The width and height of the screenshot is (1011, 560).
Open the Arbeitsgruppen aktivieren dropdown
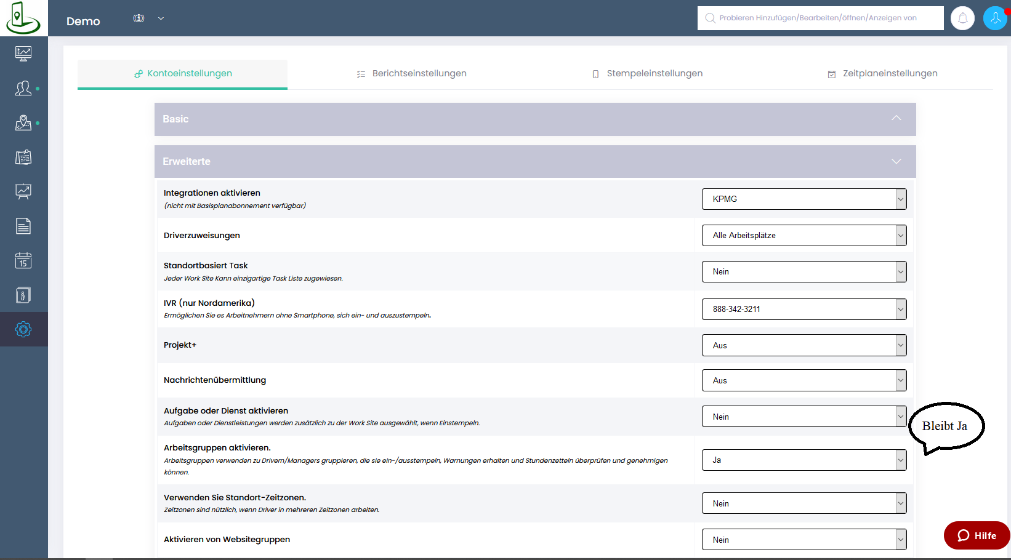click(x=804, y=460)
